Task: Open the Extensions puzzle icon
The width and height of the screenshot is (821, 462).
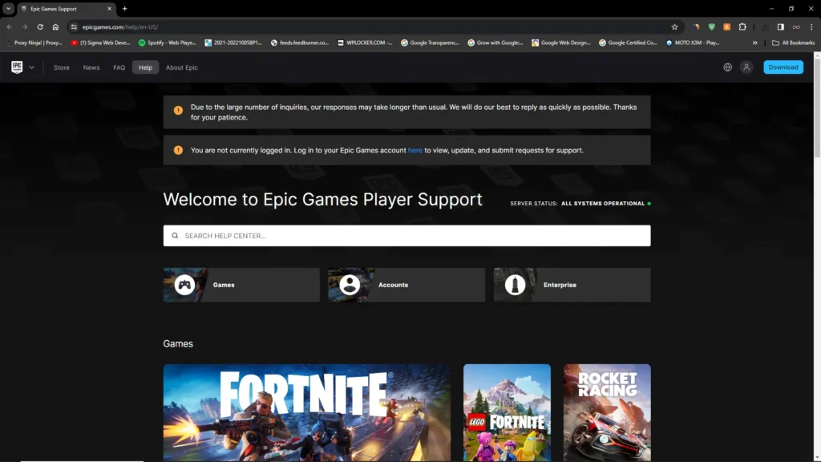Action: pos(742,26)
